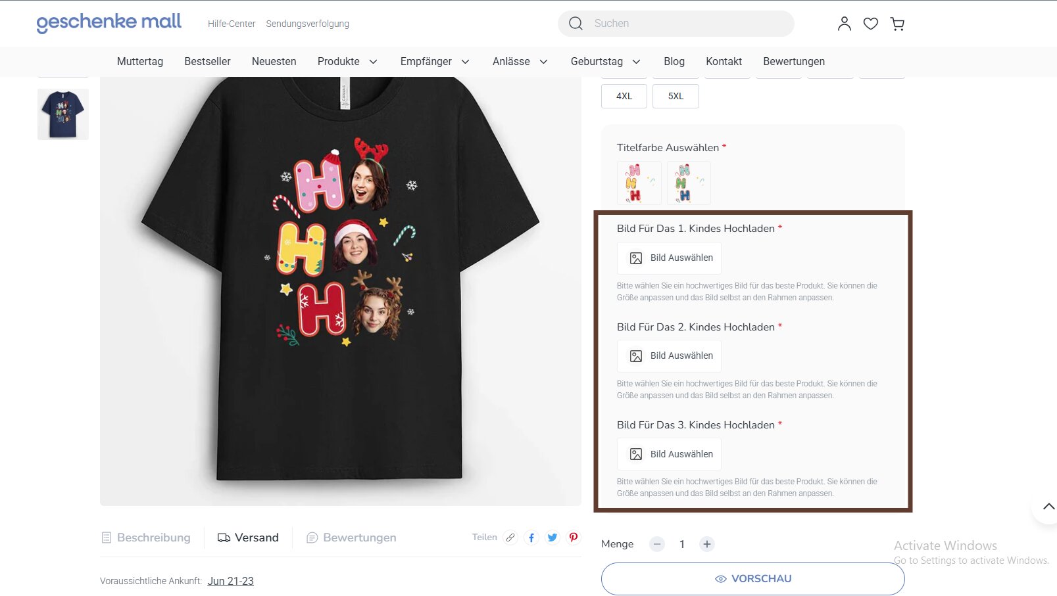Click the back-to-top arrow
This screenshot has height=596, width=1057.
[1048, 506]
